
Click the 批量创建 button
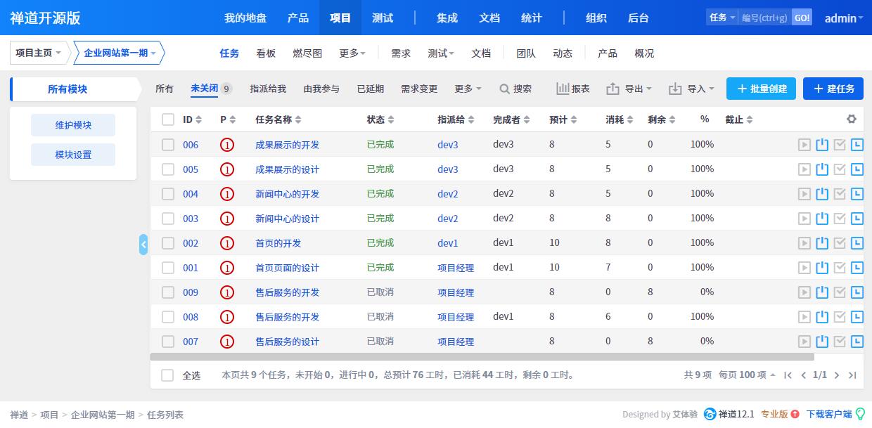coord(761,89)
